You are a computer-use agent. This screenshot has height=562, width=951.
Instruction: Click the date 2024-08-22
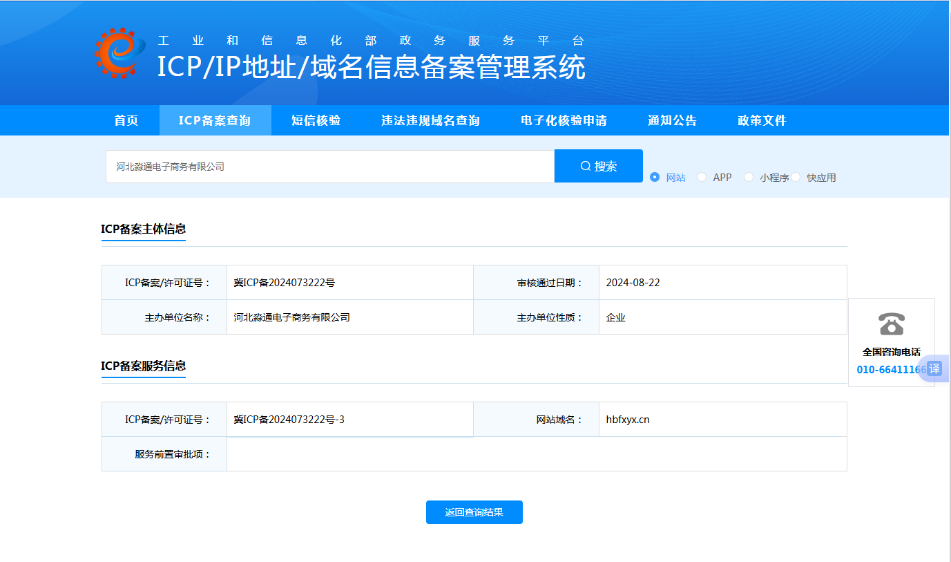tap(633, 283)
